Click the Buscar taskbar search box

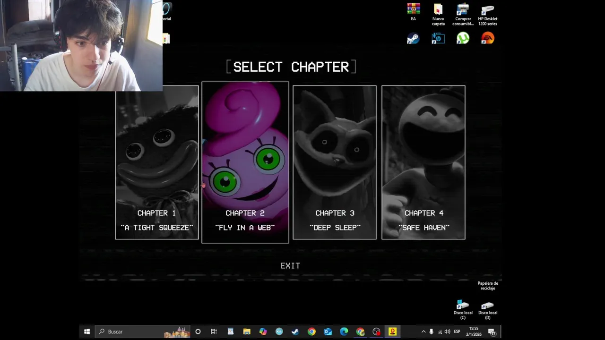pyautogui.click(x=142, y=331)
